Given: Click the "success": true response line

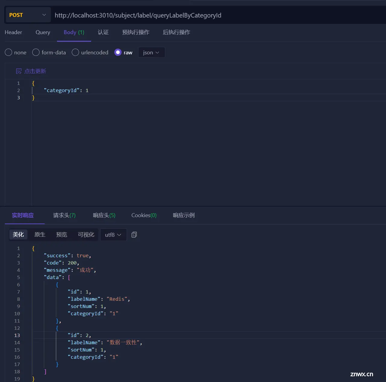Looking at the screenshot, I should 67,255.
